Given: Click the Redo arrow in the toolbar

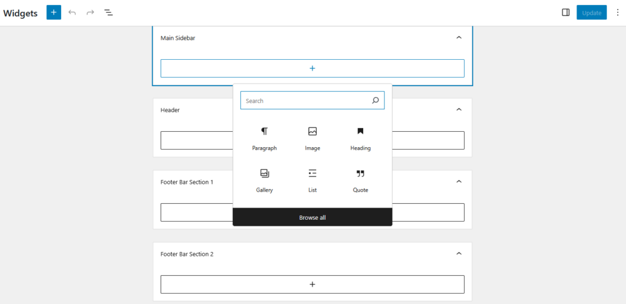Looking at the screenshot, I should pyautogui.click(x=90, y=12).
